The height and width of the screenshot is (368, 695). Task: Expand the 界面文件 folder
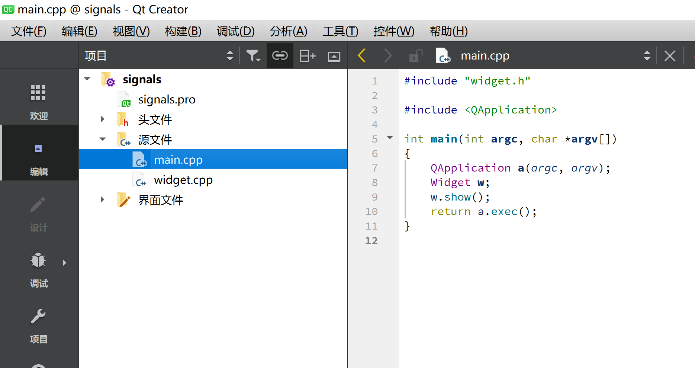tap(103, 199)
